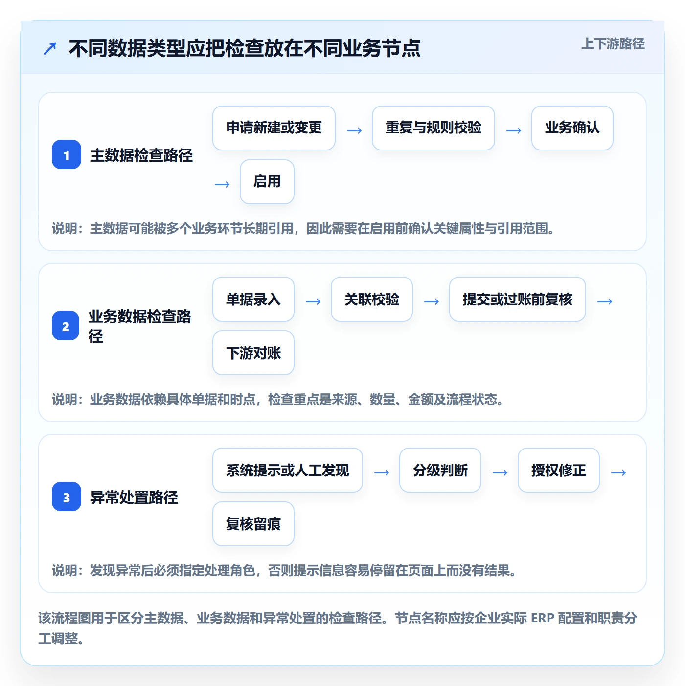Select the title '不同数据类型应把检查放在不同业务节点'
This screenshot has width=685, height=686.
tap(245, 48)
